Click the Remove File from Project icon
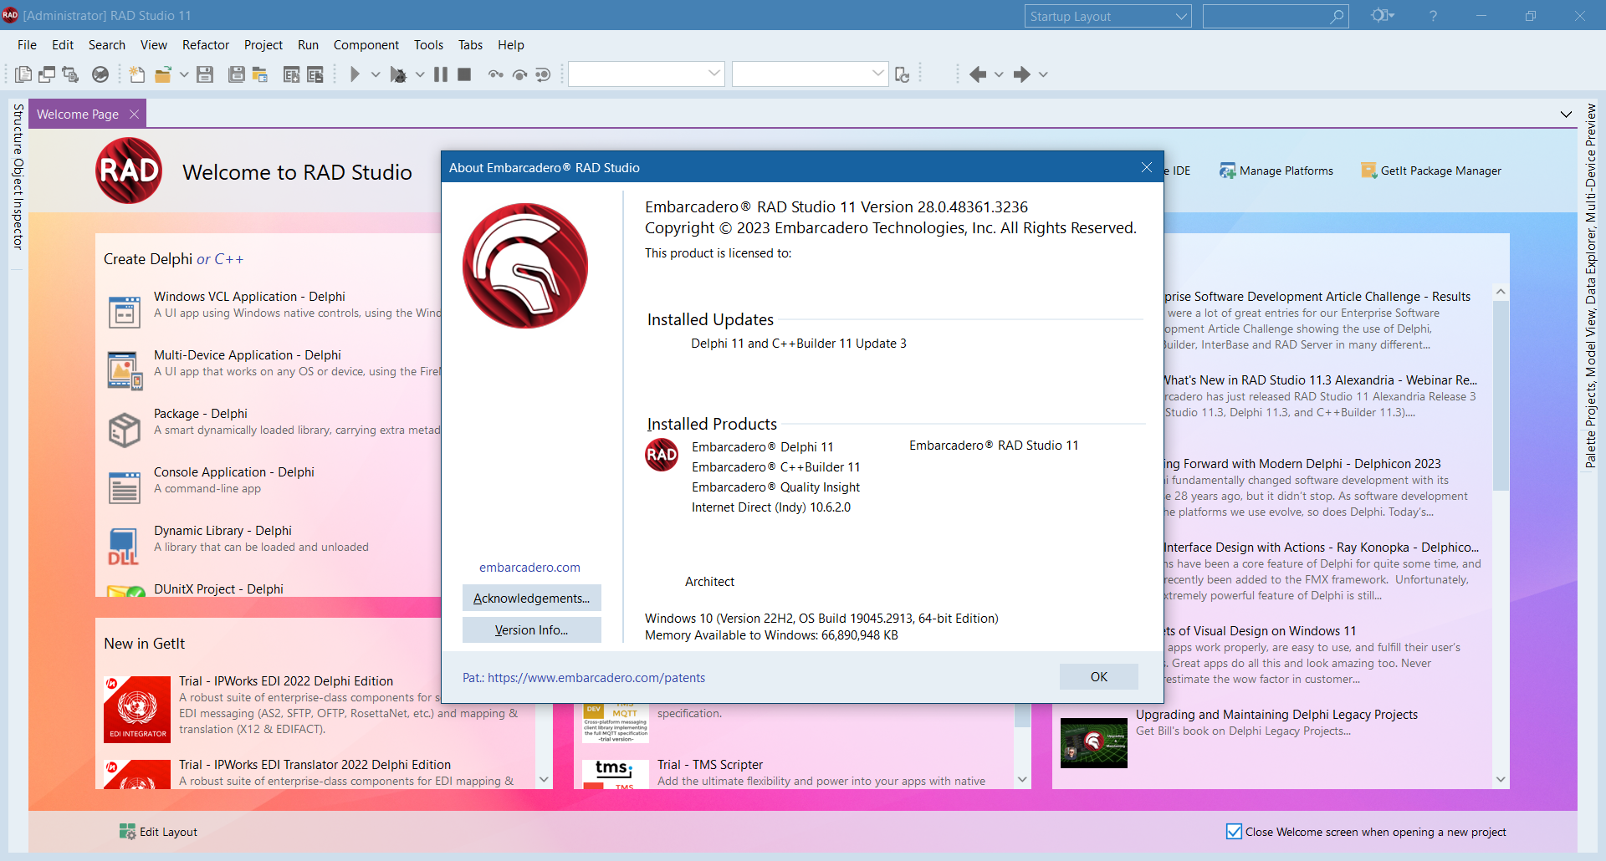 [x=315, y=74]
